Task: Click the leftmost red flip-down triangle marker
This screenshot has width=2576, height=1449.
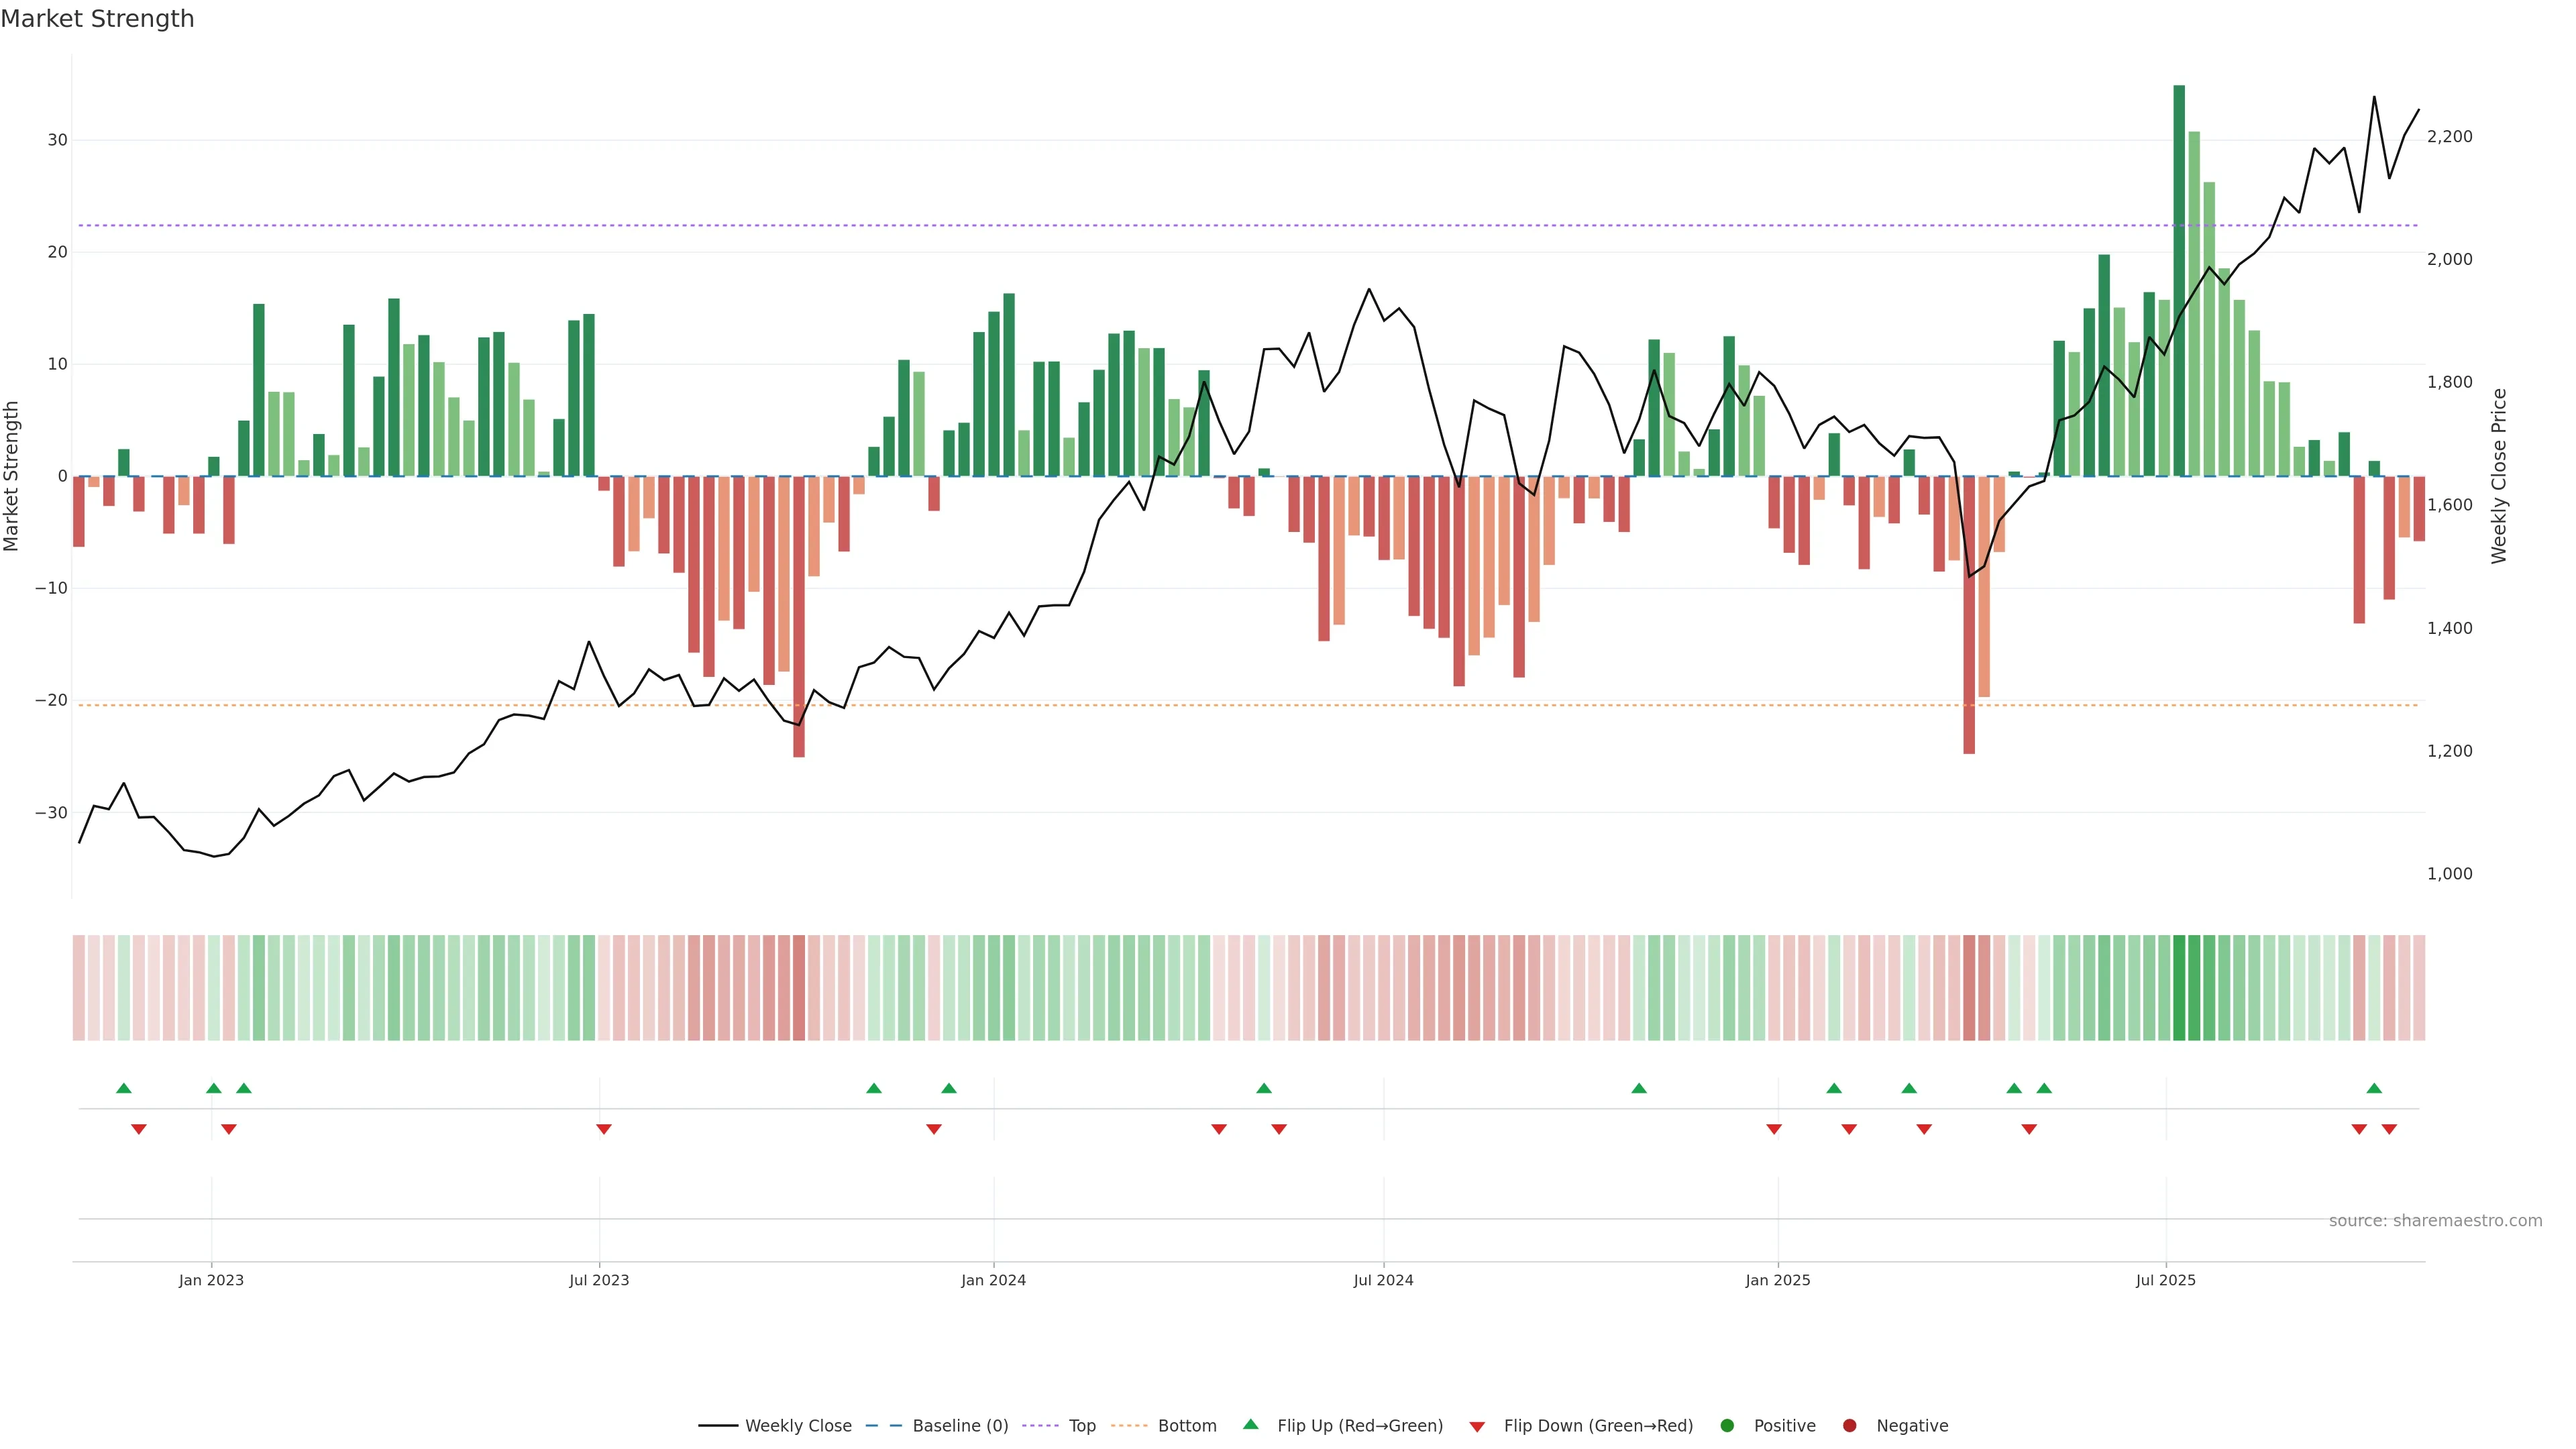Action: [x=139, y=1129]
